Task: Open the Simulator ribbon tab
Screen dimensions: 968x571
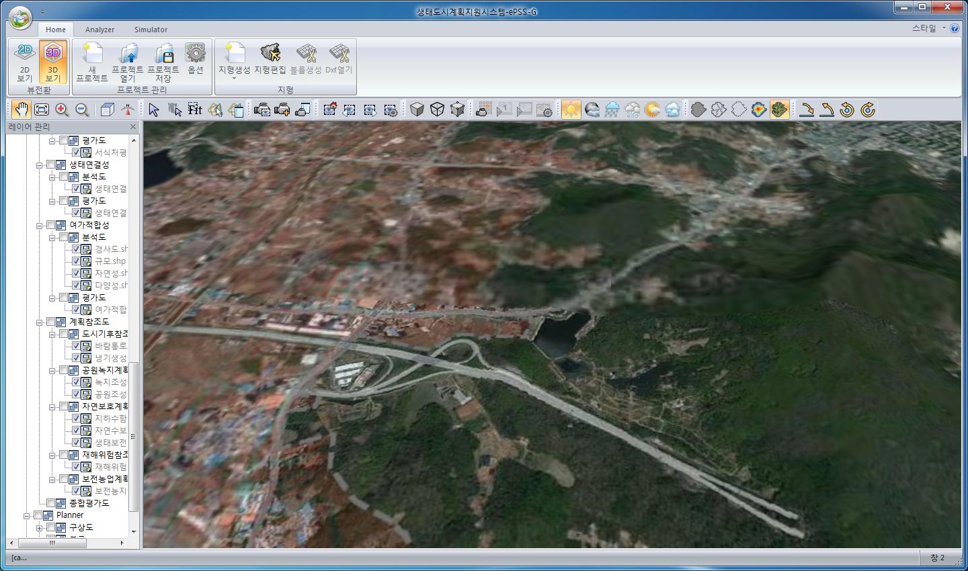Action: click(x=151, y=30)
